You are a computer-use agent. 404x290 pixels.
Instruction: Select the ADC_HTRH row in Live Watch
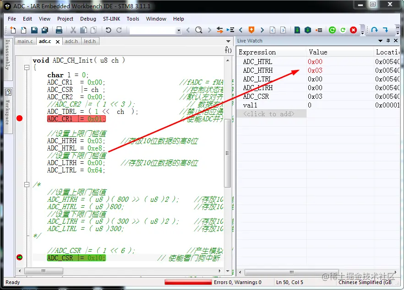(x=318, y=70)
